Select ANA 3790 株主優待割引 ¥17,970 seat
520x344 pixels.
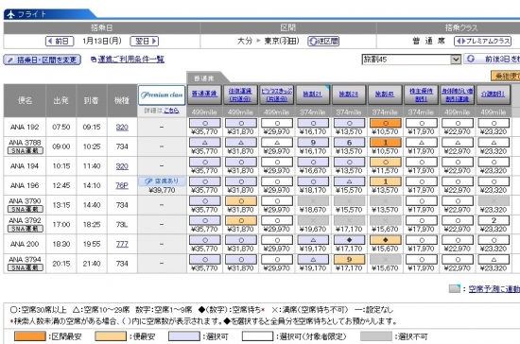pos(422,201)
